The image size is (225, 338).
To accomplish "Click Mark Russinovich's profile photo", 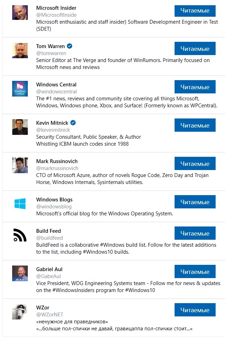I will point(20,166).
